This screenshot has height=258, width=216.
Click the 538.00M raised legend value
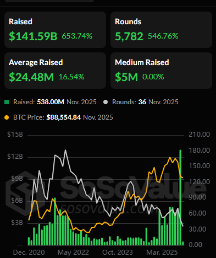pyautogui.click(x=51, y=102)
